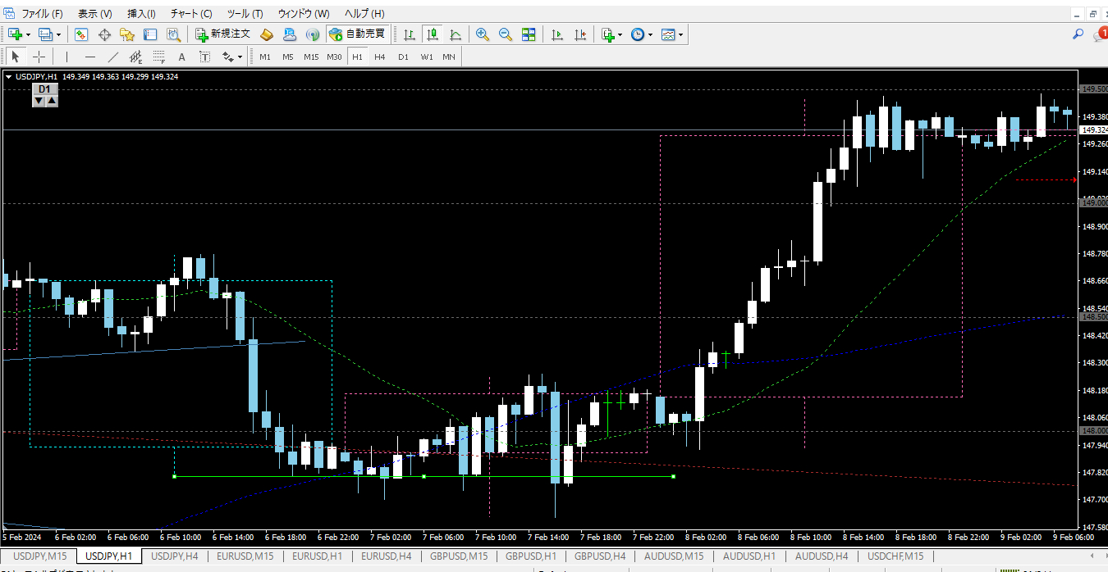Open the チャート (C) menu
This screenshot has height=572, width=1108.
coord(191,14)
